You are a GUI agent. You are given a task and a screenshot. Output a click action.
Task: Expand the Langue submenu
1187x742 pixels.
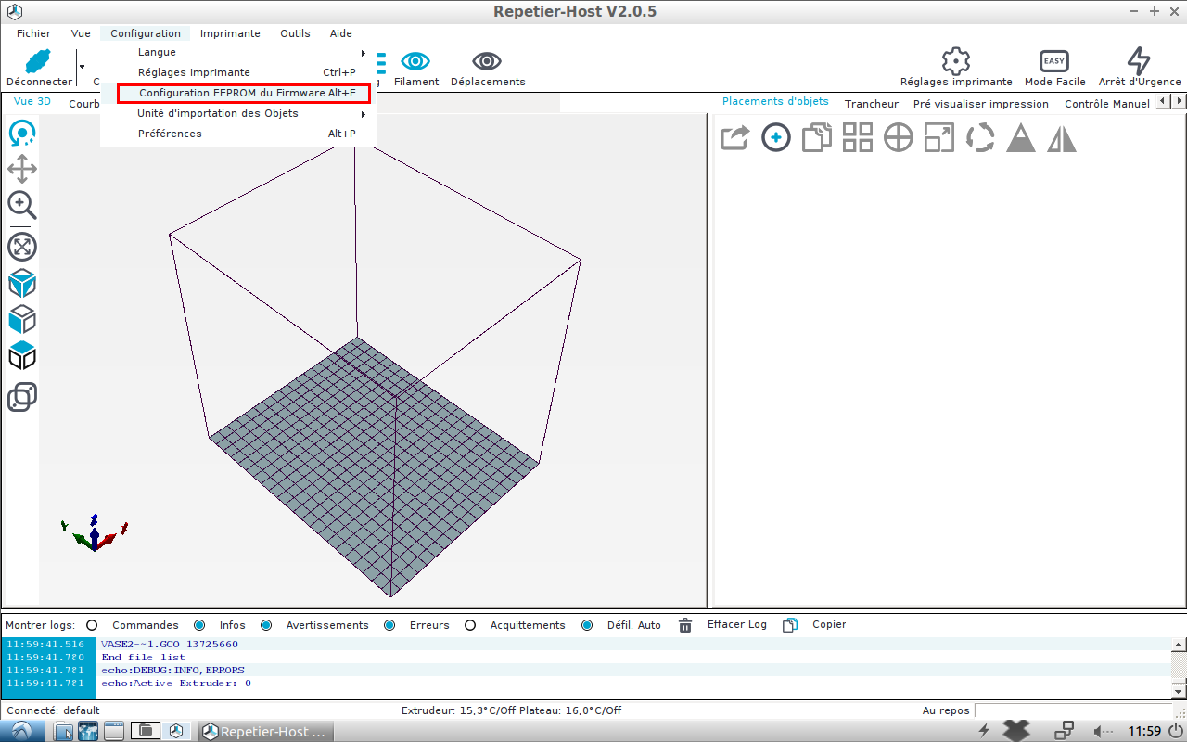pos(238,52)
